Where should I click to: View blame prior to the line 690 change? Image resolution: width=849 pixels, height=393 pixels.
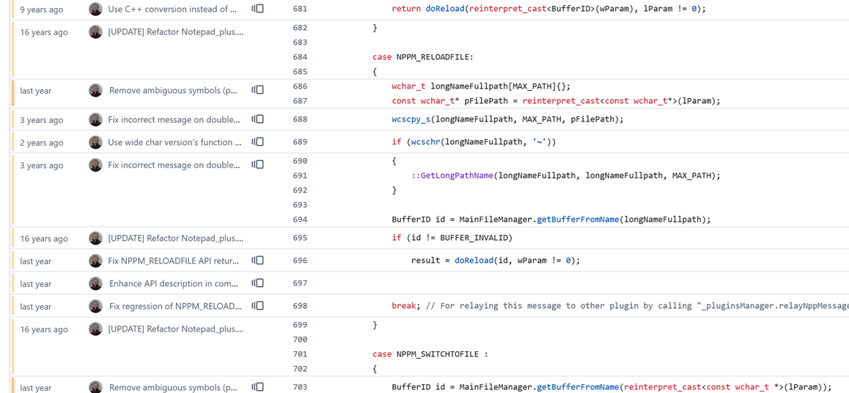click(x=258, y=165)
